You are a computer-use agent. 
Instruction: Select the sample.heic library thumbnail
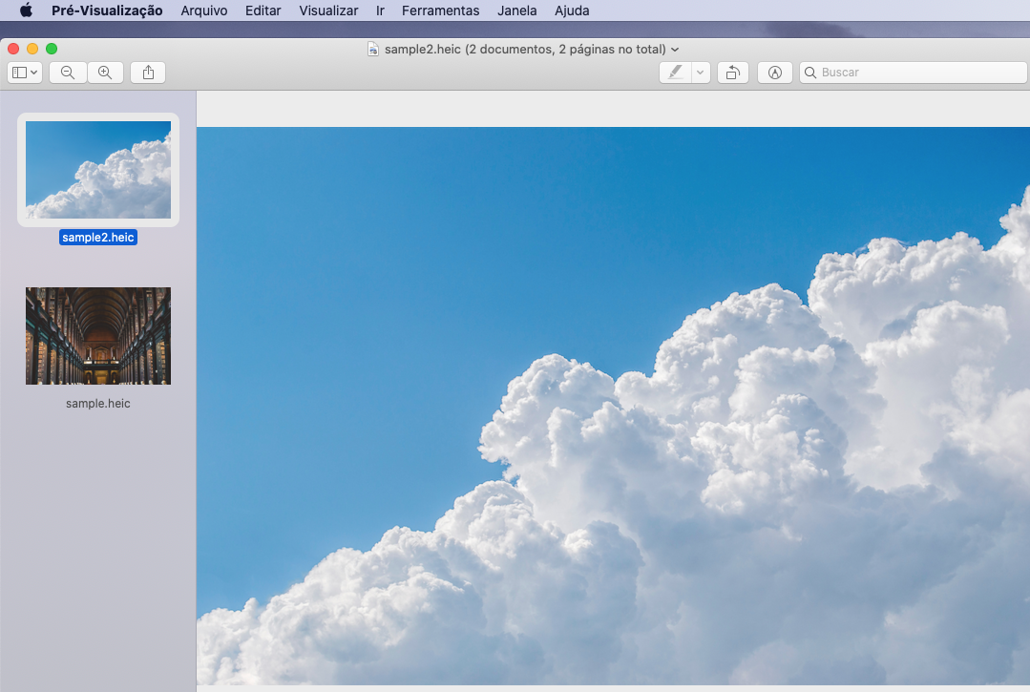click(98, 335)
